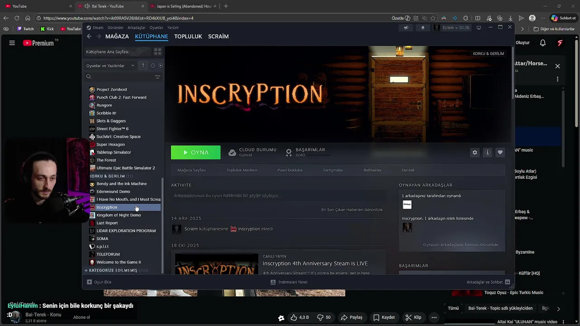Like the YouTube video (4,3 B)
580x326 pixels.
point(300,317)
